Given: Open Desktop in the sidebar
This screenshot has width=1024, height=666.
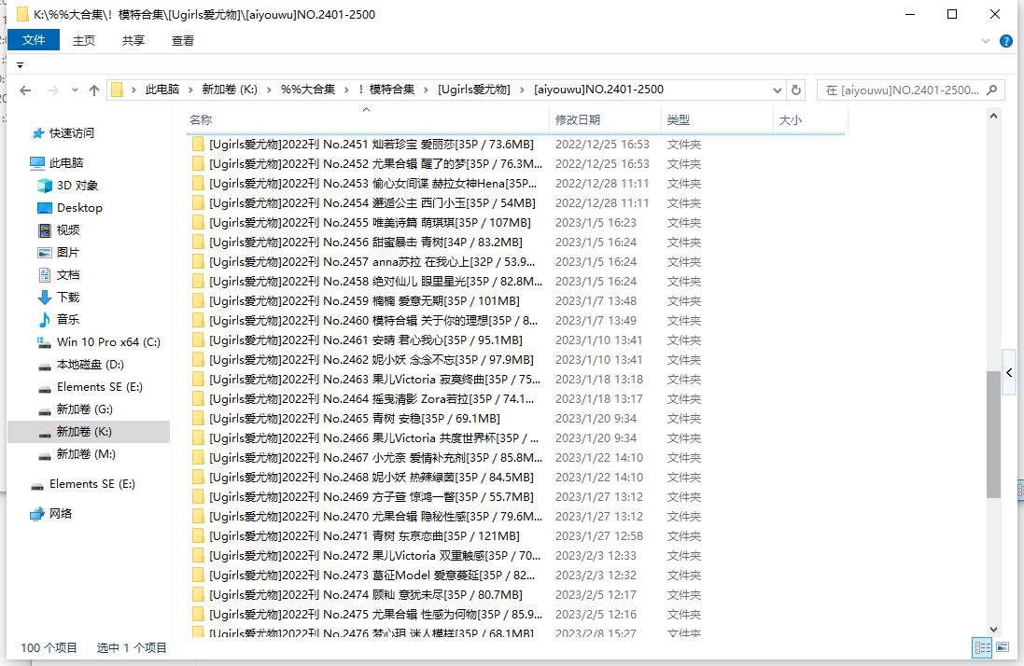Looking at the screenshot, I should coord(79,207).
